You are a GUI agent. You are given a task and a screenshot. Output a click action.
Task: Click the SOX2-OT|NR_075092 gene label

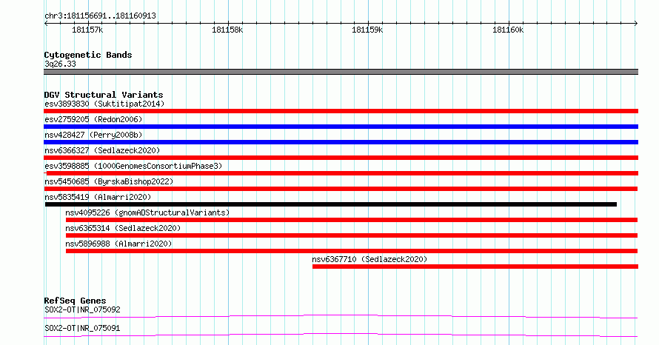click(82, 309)
